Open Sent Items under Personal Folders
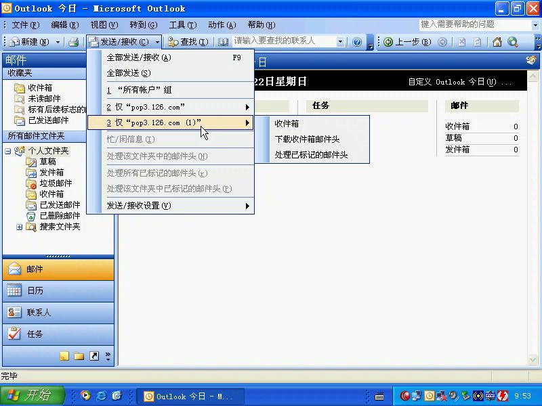Viewport: 542px width, 406px height. pyautogui.click(x=54, y=205)
